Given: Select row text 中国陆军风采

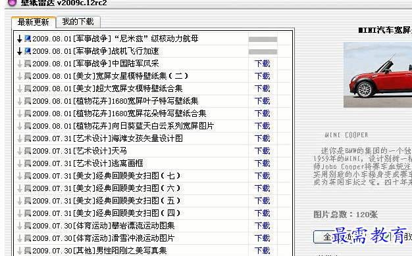Looking at the screenshot, I should 135,64.
